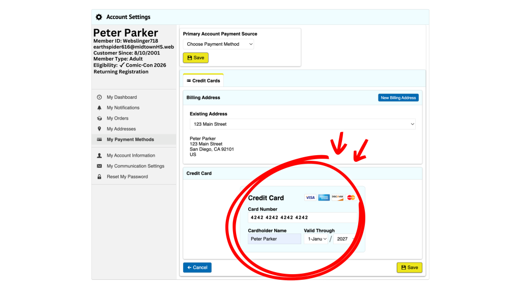This screenshot has height=293, width=521.
Task: Click the box icon beside My Orders
Action: tap(99, 119)
